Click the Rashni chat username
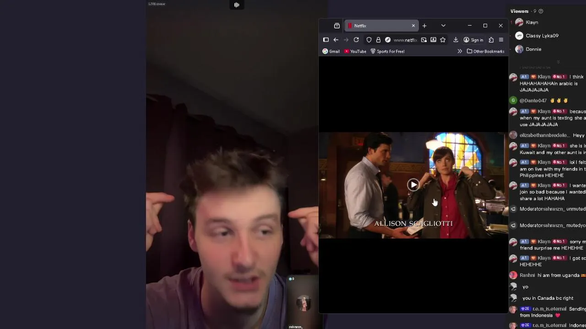The image size is (586, 329). coord(527,275)
